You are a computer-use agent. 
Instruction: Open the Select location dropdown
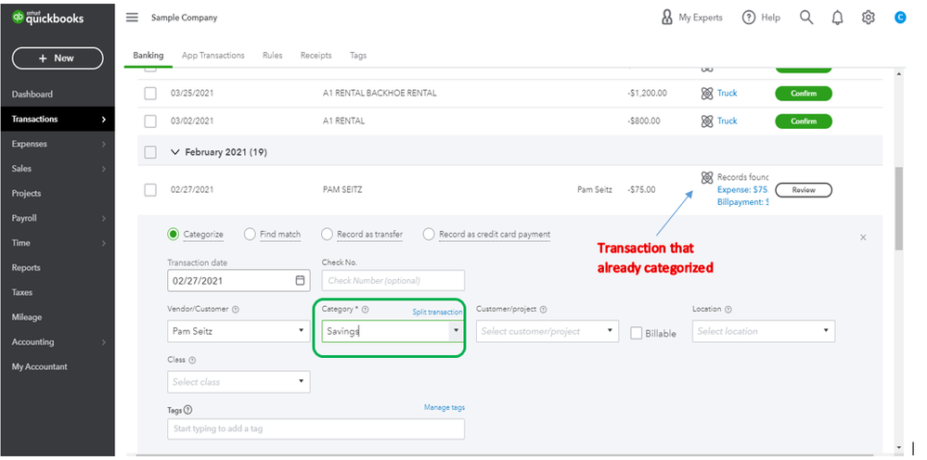click(764, 331)
